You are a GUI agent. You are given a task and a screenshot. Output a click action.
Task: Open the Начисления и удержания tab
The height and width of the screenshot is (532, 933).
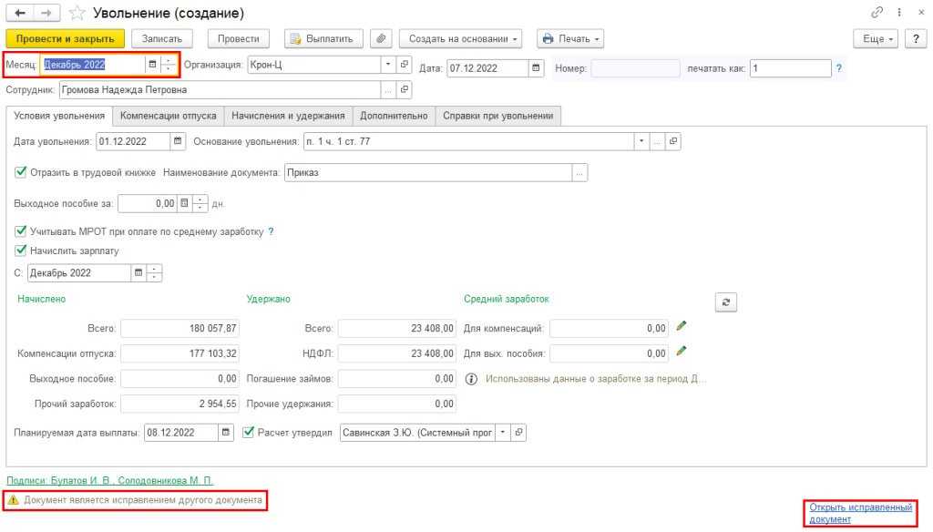288,116
